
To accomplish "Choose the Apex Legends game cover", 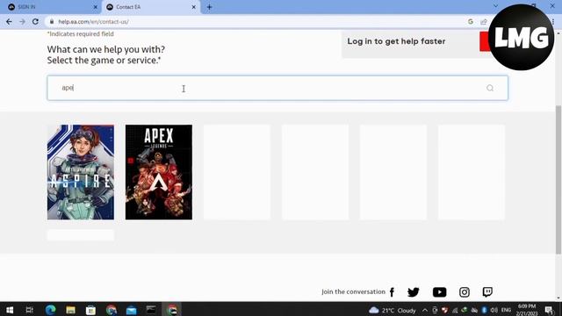I will (x=159, y=172).
